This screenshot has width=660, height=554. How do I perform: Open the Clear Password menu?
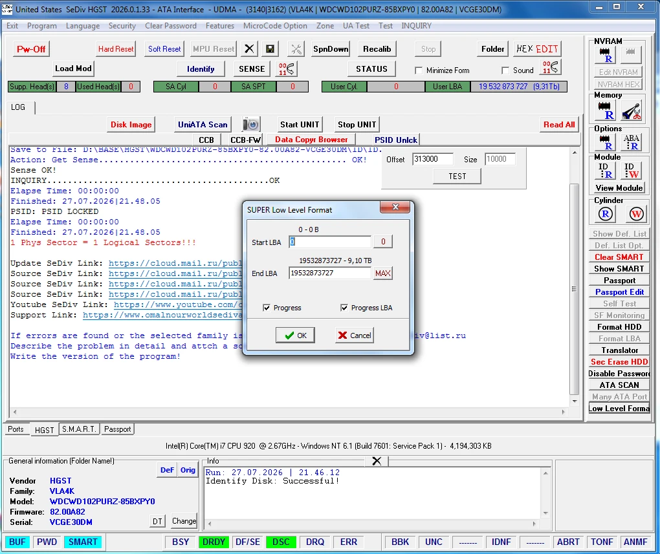point(170,26)
